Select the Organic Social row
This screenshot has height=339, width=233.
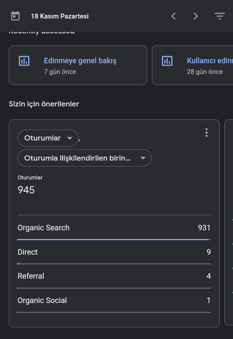[114, 300]
